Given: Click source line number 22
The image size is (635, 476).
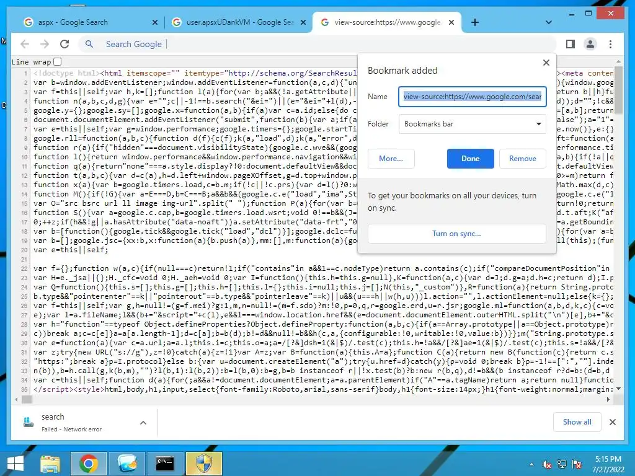Looking at the screenshot, I should pos(24,269).
